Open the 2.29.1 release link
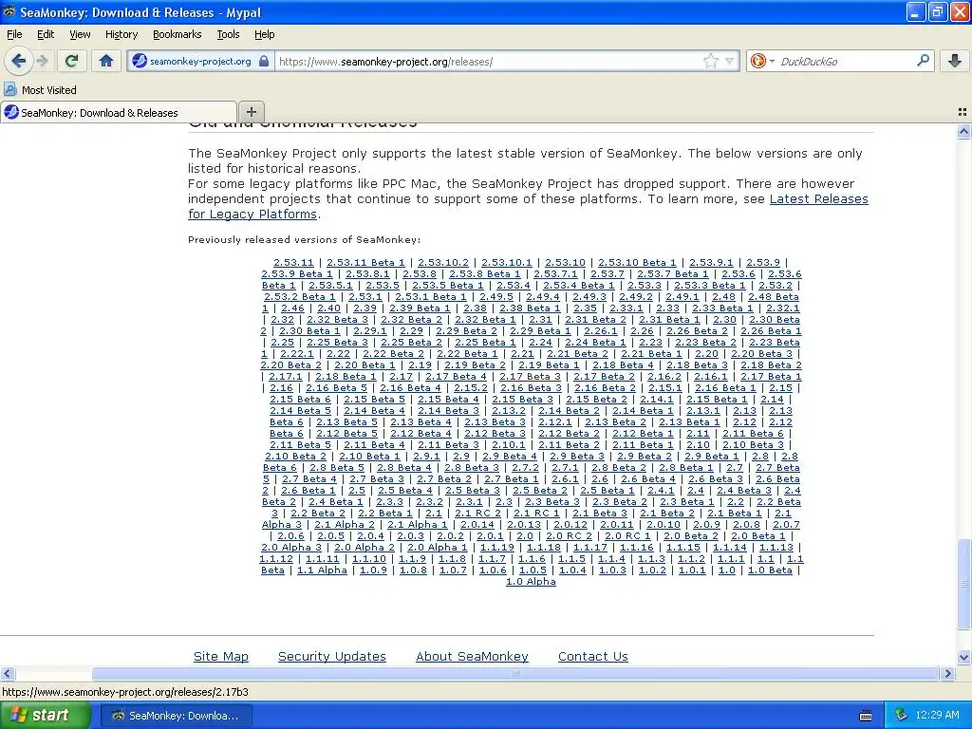The height and width of the screenshot is (729, 972). point(369,330)
